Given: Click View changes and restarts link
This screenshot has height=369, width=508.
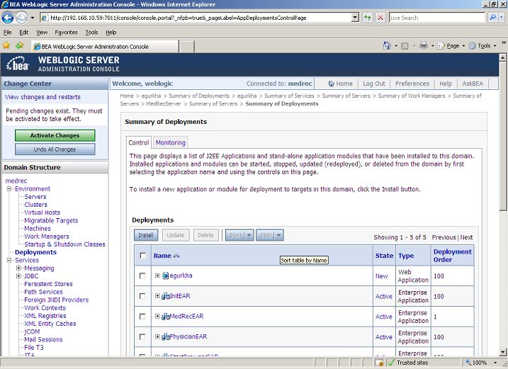Looking at the screenshot, I should (43, 97).
